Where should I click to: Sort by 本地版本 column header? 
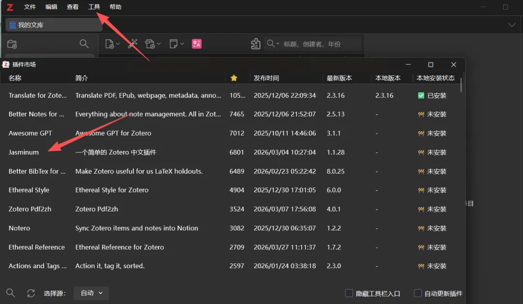click(388, 78)
